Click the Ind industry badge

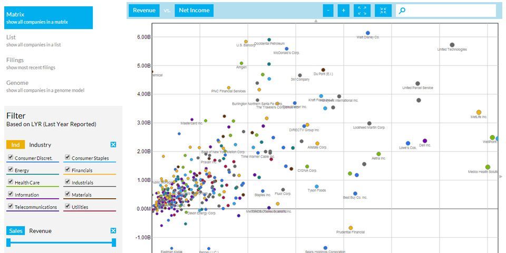15,144
